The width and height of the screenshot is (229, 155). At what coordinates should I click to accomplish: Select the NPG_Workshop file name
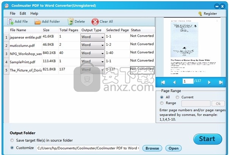26,54
